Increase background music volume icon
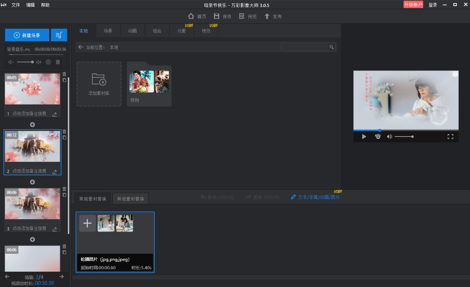The width and height of the screenshot is (470, 287). pyautogui.click(x=39, y=62)
